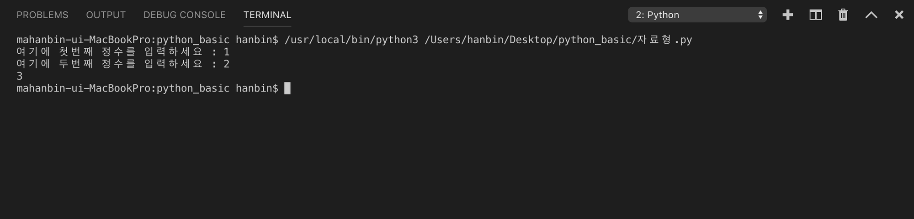Click entered value 2 after second prompt
Viewport: 914px width, 219px height.
coord(226,64)
